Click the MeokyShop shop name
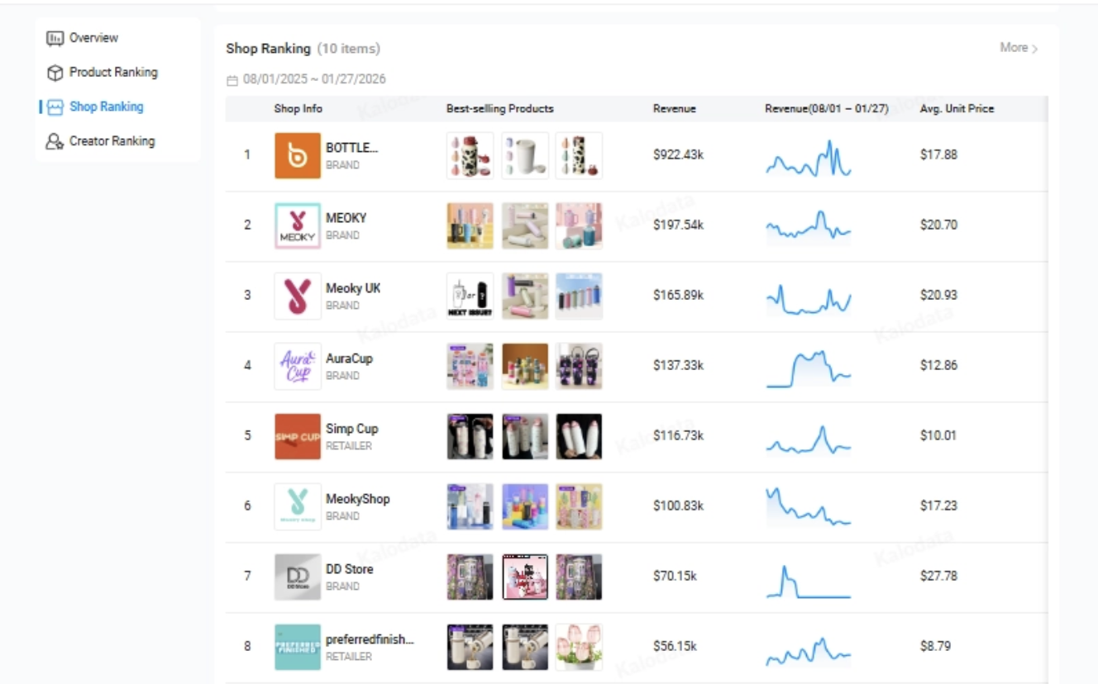Viewport: 1098px width, 684px height. click(x=357, y=499)
